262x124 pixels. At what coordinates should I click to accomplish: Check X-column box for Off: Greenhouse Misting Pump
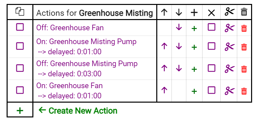[x=211, y=68]
